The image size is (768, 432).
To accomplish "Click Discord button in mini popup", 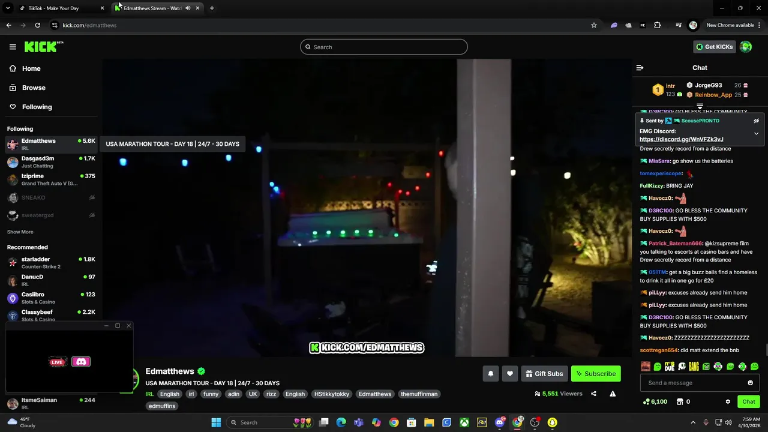I will tap(81, 362).
